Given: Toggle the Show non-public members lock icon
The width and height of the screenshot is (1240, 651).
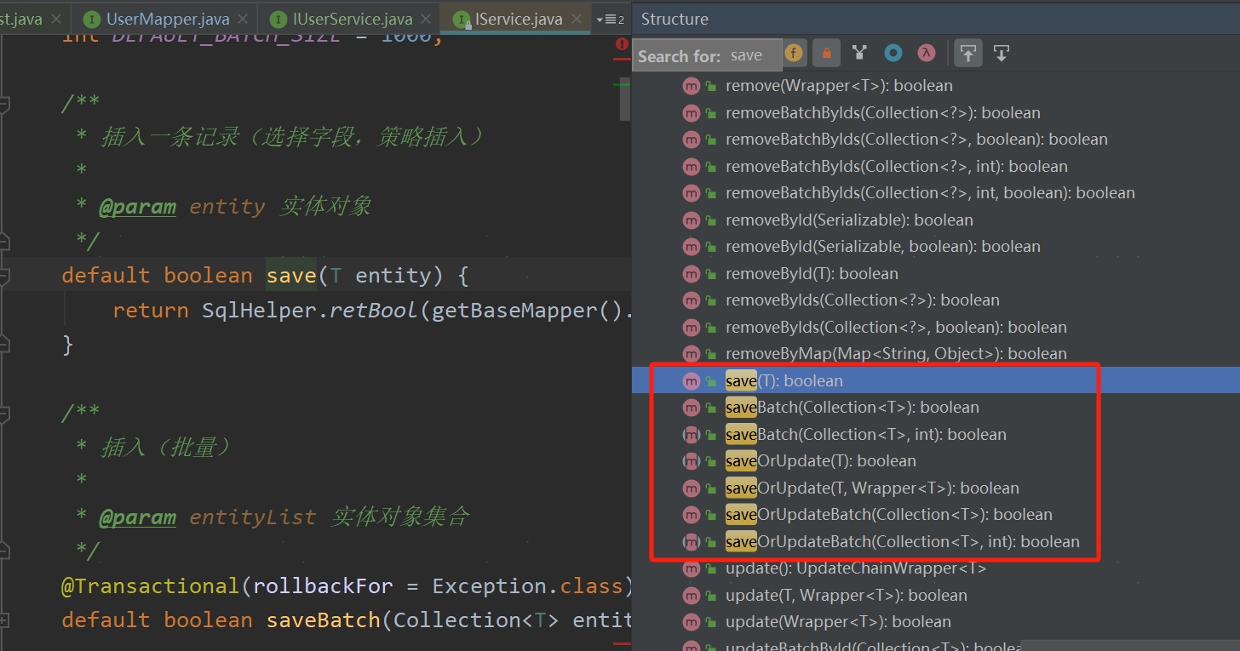Looking at the screenshot, I should tap(826, 53).
